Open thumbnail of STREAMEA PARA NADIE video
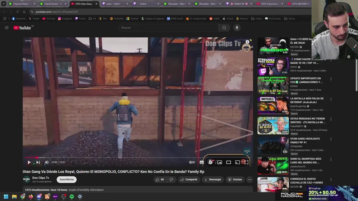Viewport: 358px width, 201px height. point(273,66)
